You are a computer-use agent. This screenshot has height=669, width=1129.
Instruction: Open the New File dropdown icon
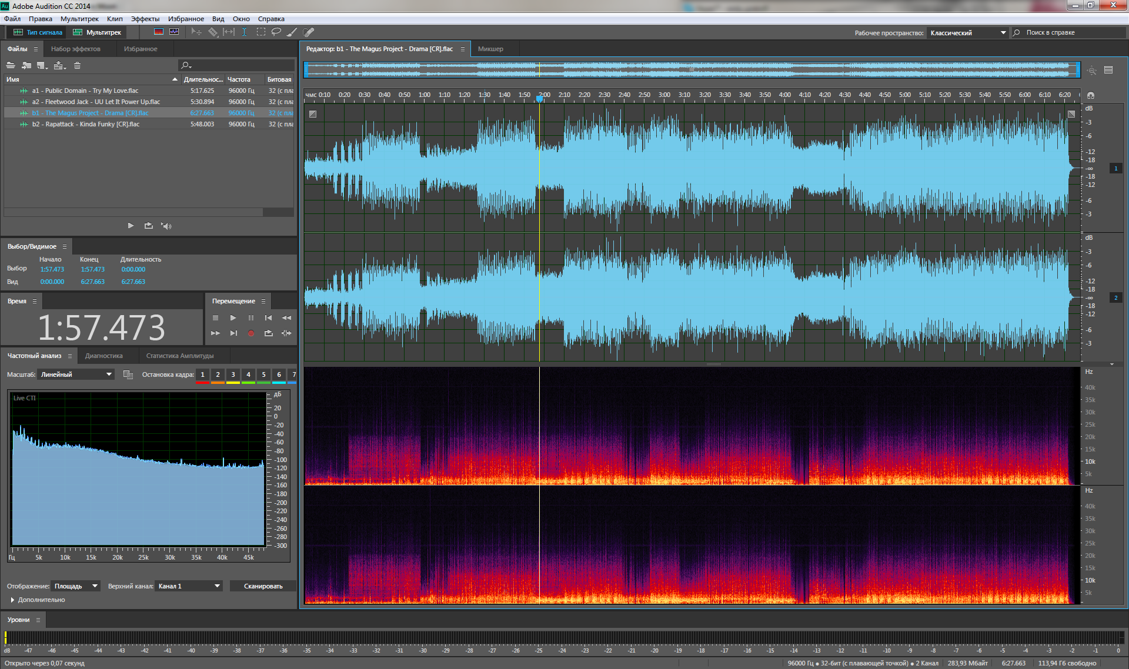click(42, 65)
